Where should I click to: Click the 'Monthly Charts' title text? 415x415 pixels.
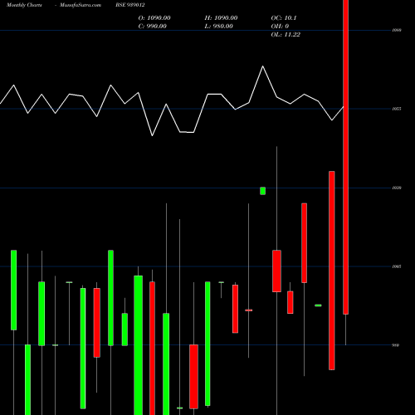coord(24,5)
